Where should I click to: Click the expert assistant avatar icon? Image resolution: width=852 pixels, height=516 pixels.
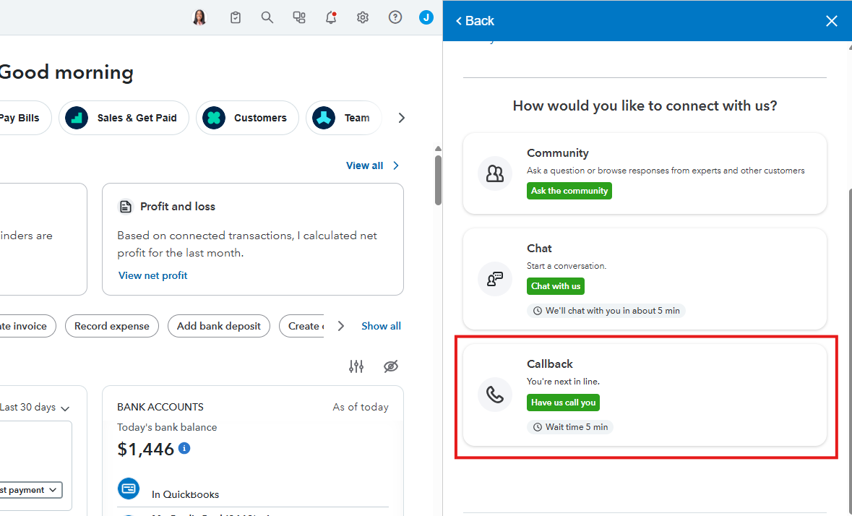200,18
